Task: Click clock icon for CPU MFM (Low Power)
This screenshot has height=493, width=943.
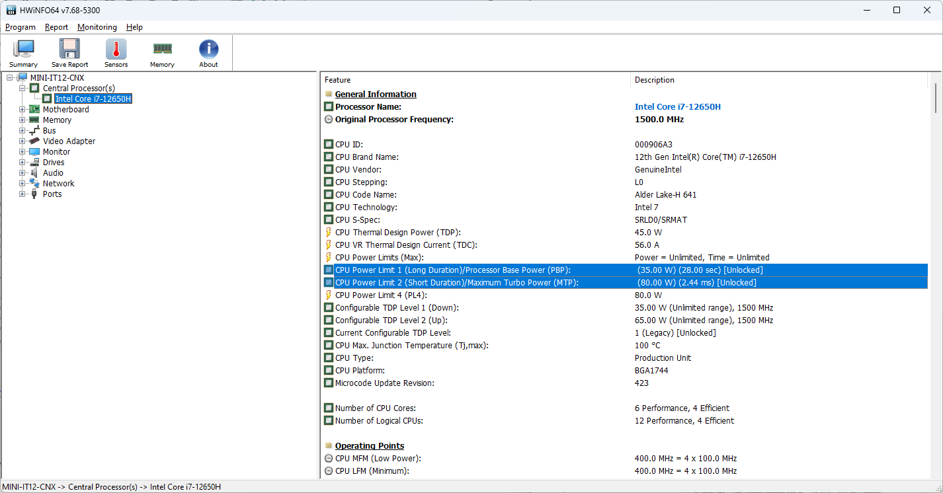Action: pos(329,459)
